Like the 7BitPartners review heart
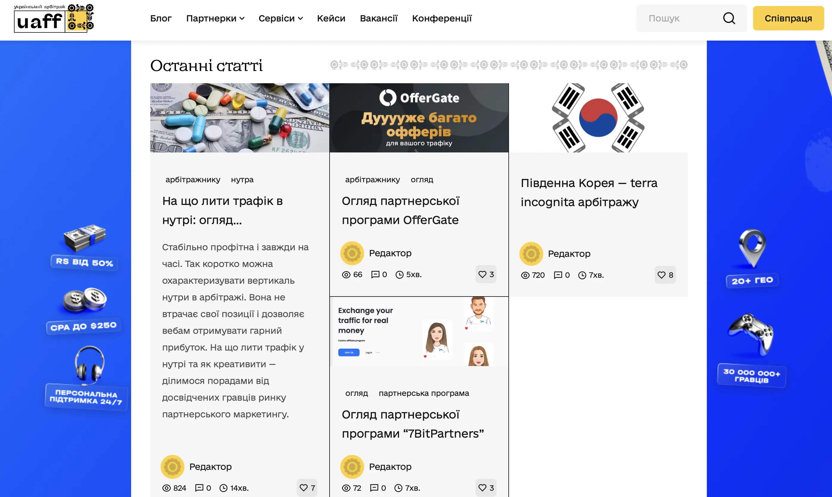The height and width of the screenshot is (497, 832). (486, 488)
